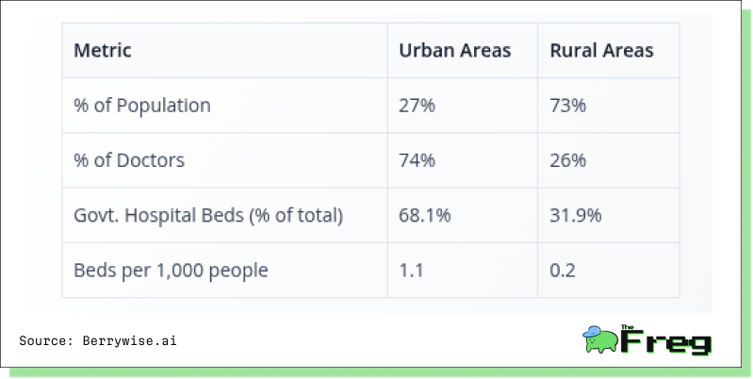
Task: Select the Rural Areas column header
Action: click(601, 50)
